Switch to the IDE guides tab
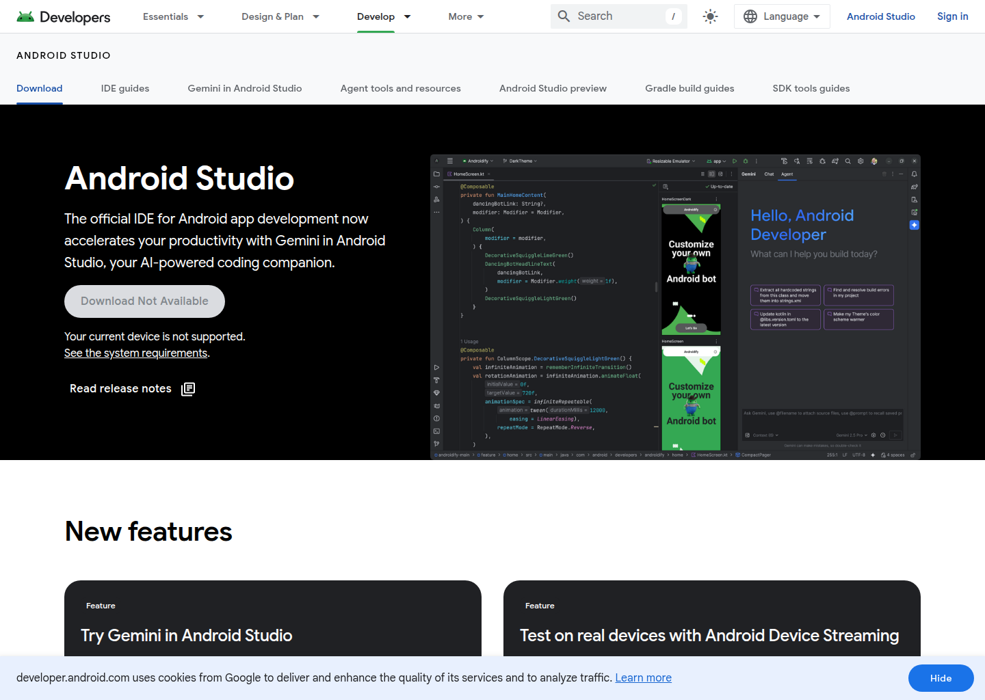This screenshot has height=700, width=985. coord(125,88)
